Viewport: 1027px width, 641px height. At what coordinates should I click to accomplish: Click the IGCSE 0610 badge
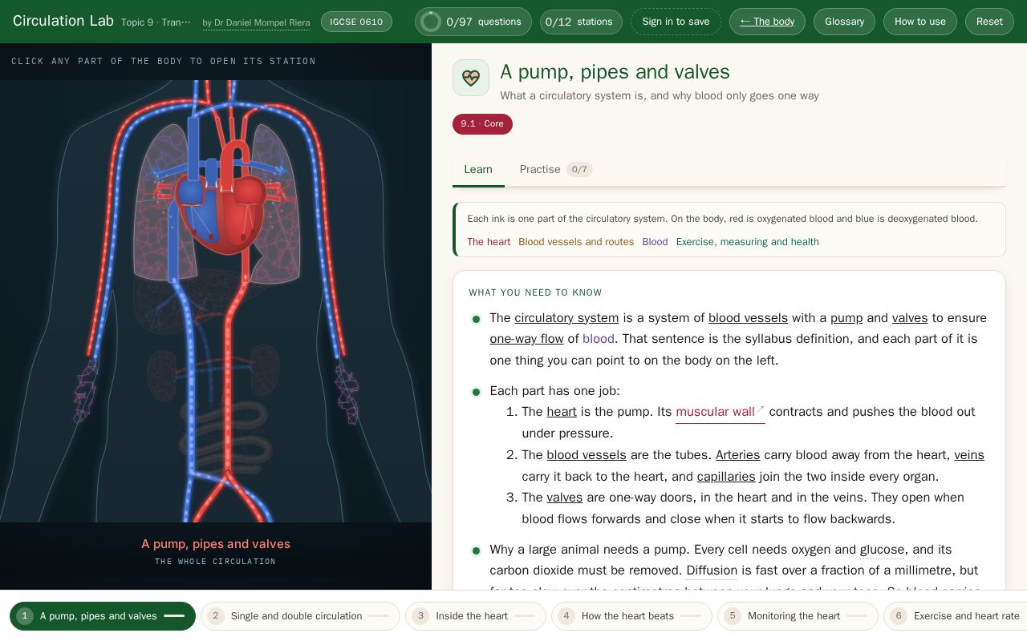click(356, 22)
